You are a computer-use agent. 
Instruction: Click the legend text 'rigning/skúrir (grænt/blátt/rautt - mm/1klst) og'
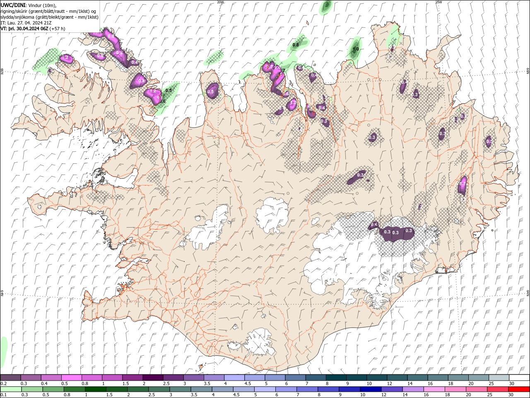[48, 11]
